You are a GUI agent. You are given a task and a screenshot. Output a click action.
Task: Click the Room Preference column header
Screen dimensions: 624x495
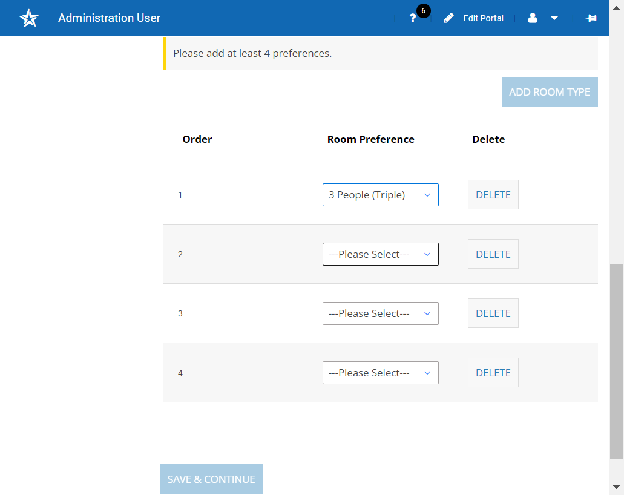(x=371, y=139)
